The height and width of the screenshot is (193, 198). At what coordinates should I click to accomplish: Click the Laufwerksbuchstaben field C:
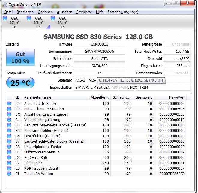(100, 73)
